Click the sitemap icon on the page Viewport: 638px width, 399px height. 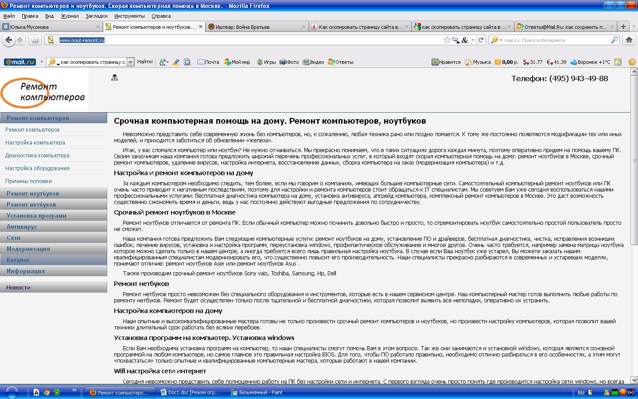point(114,78)
